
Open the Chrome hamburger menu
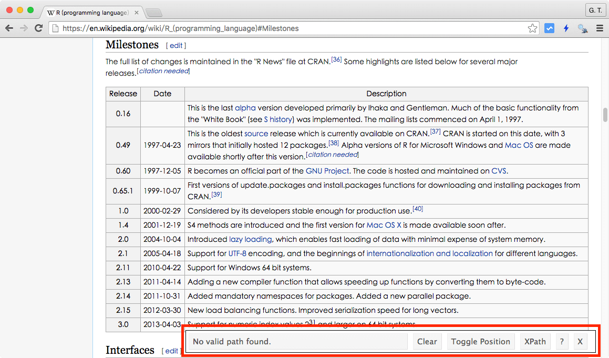pos(600,28)
